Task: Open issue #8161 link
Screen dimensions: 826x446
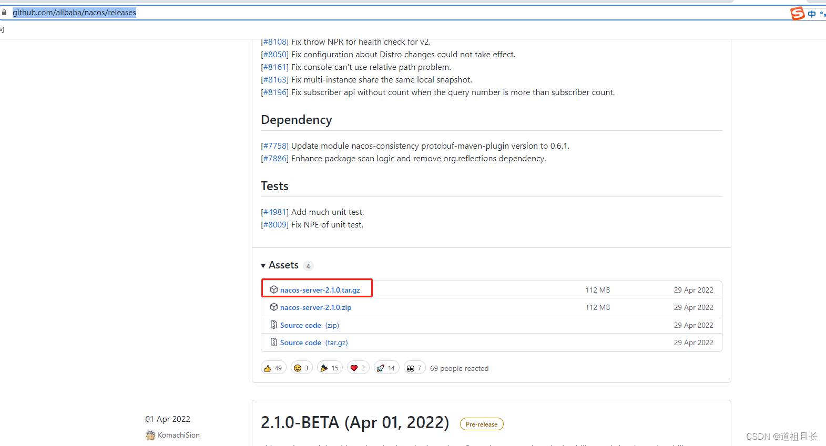Action: tap(274, 67)
